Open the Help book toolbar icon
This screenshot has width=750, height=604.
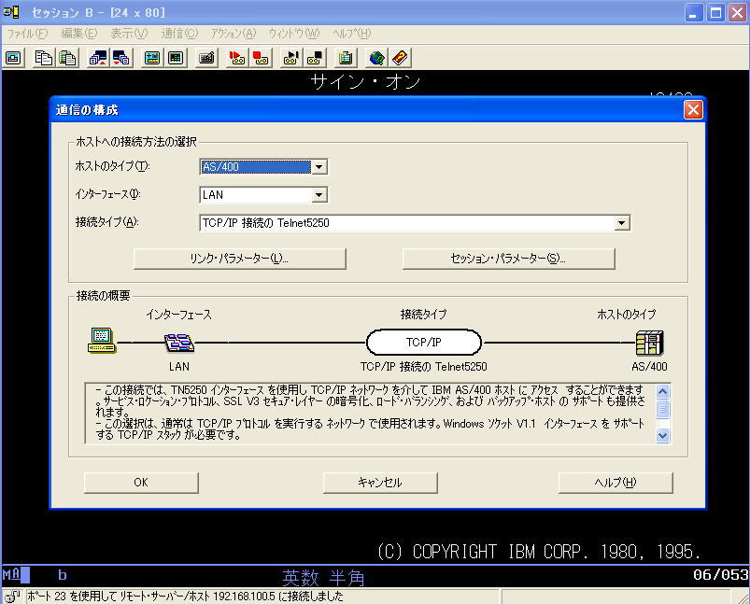pos(400,58)
